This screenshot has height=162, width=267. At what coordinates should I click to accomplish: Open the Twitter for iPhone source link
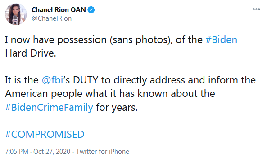pos(103,152)
